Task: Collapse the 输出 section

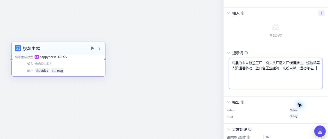Action: [229, 102]
